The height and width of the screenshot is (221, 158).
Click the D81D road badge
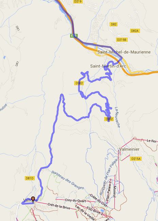pyautogui.click(x=30, y=178)
